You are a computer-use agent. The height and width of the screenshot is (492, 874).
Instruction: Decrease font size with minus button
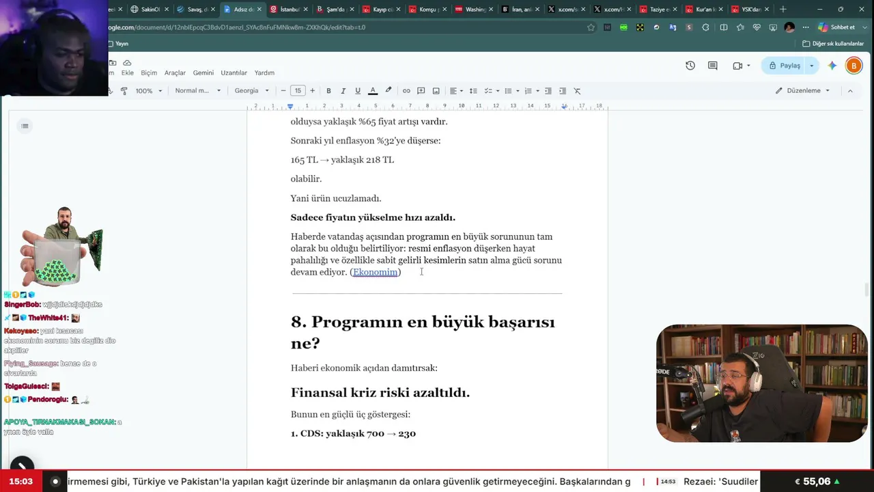point(283,91)
